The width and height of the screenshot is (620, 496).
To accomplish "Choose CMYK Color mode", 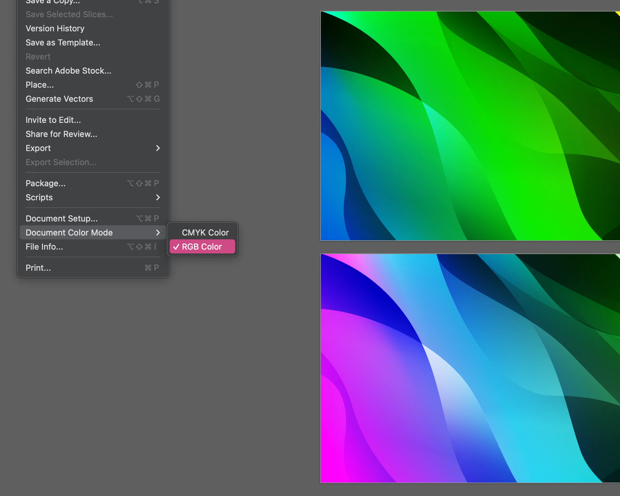I will (205, 233).
